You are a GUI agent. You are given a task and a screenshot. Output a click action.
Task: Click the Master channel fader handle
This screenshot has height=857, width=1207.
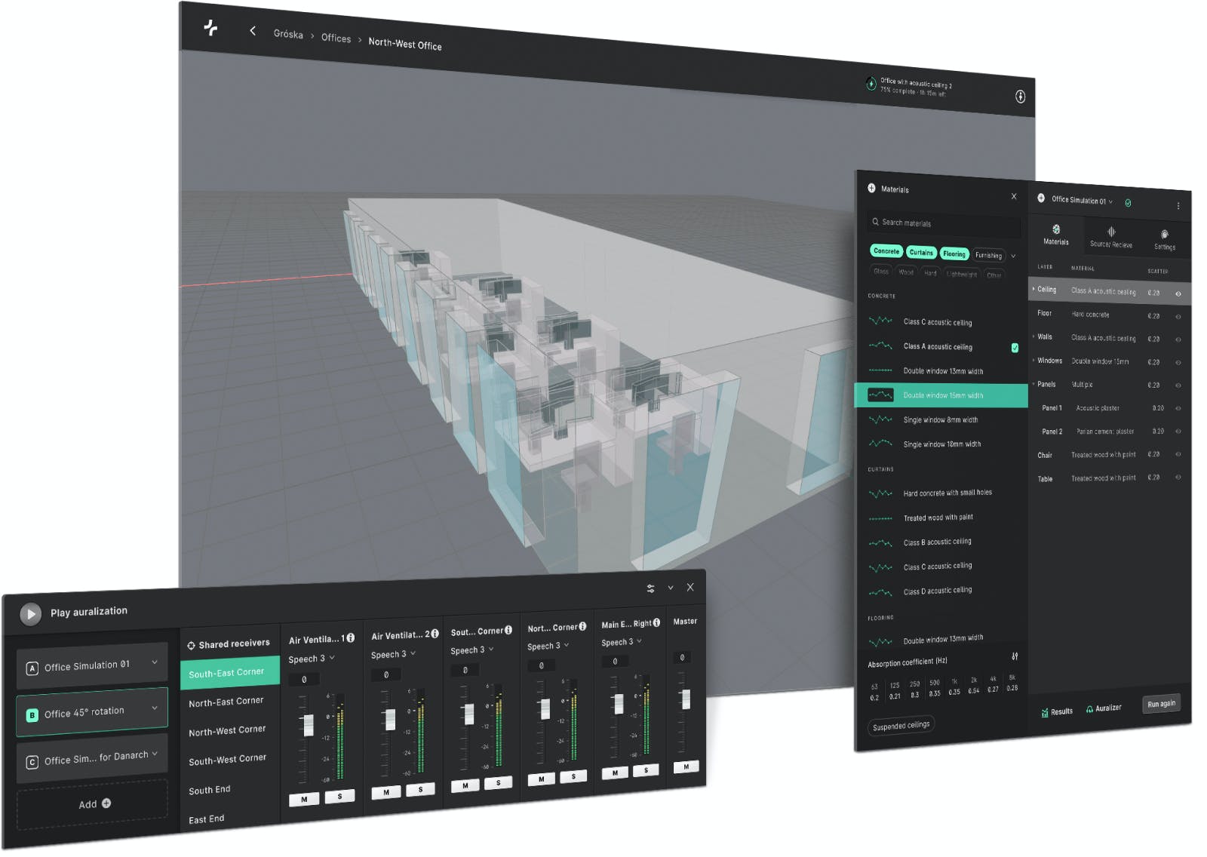pyautogui.click(x=686, y=699)
